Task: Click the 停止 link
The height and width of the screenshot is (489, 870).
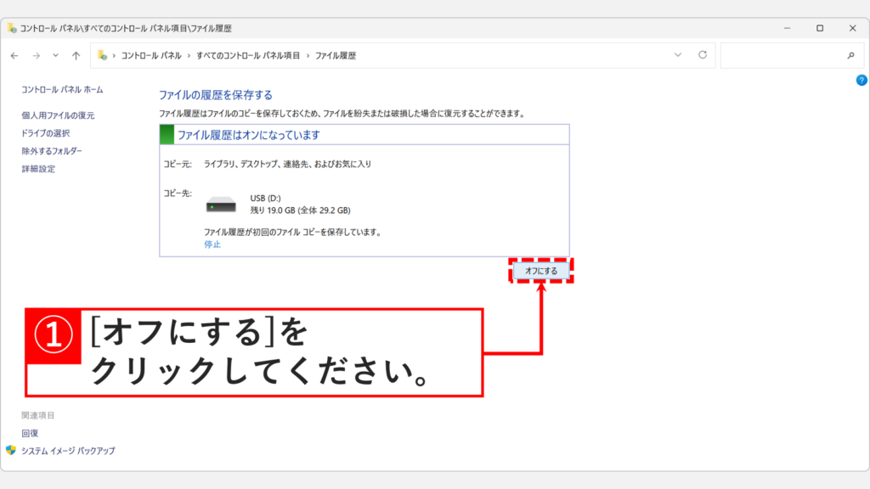Action: point(212,244)
